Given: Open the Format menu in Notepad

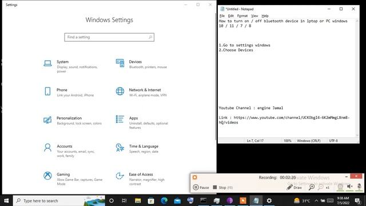Looking at the screenshot, I should pyautogui.click(x=242, y=16).
